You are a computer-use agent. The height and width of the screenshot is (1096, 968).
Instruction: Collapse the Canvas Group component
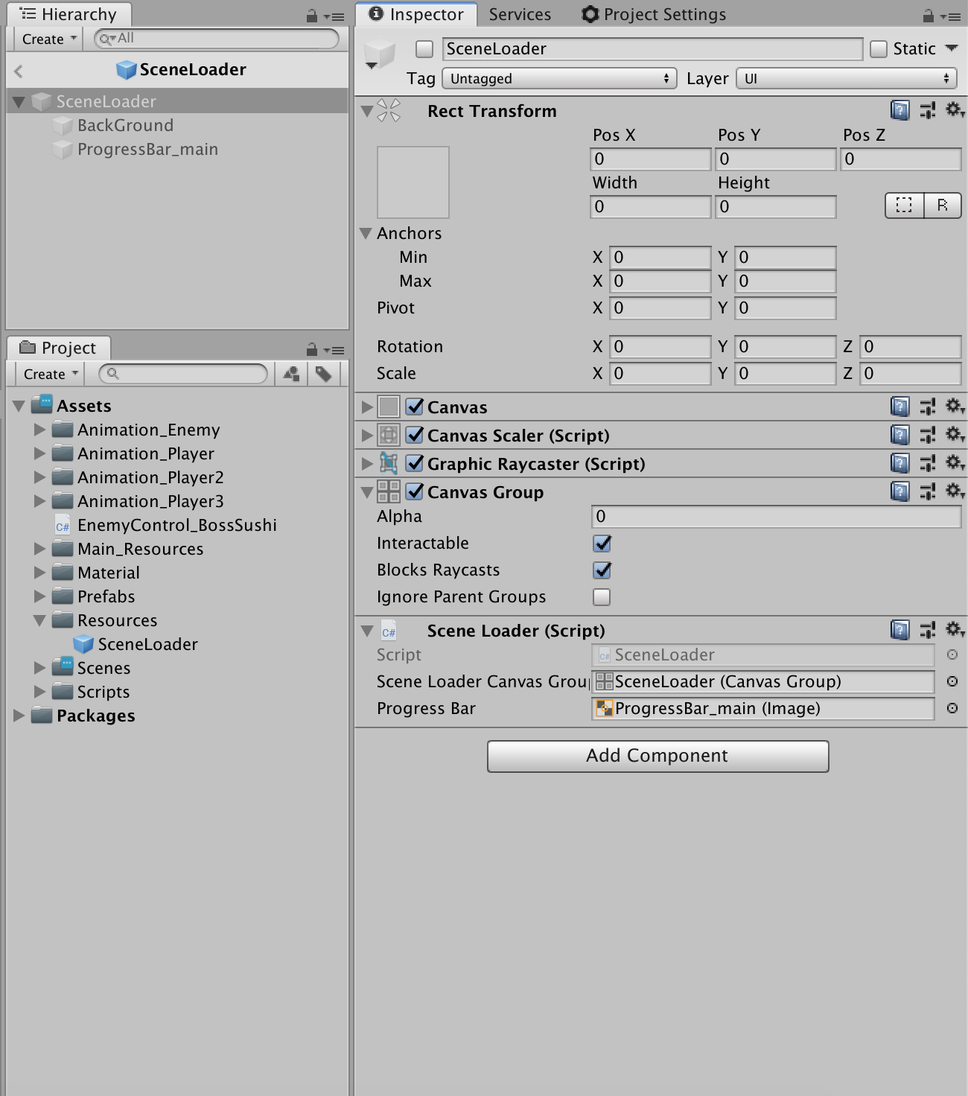(x=367, y=491)
